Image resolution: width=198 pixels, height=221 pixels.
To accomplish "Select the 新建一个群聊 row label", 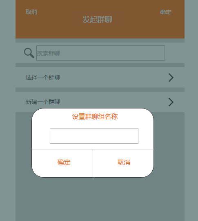I will click(43, 102).
